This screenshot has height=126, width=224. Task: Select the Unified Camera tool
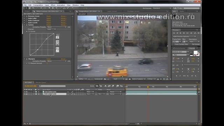coord(41,8)
